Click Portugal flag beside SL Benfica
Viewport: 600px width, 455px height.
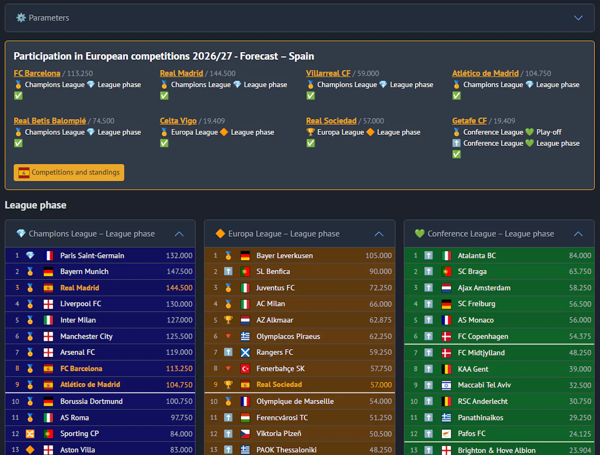(x=245, y=272)
